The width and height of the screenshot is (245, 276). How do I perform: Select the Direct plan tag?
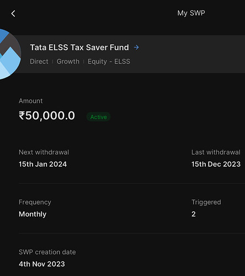click(x=39, y=61)
